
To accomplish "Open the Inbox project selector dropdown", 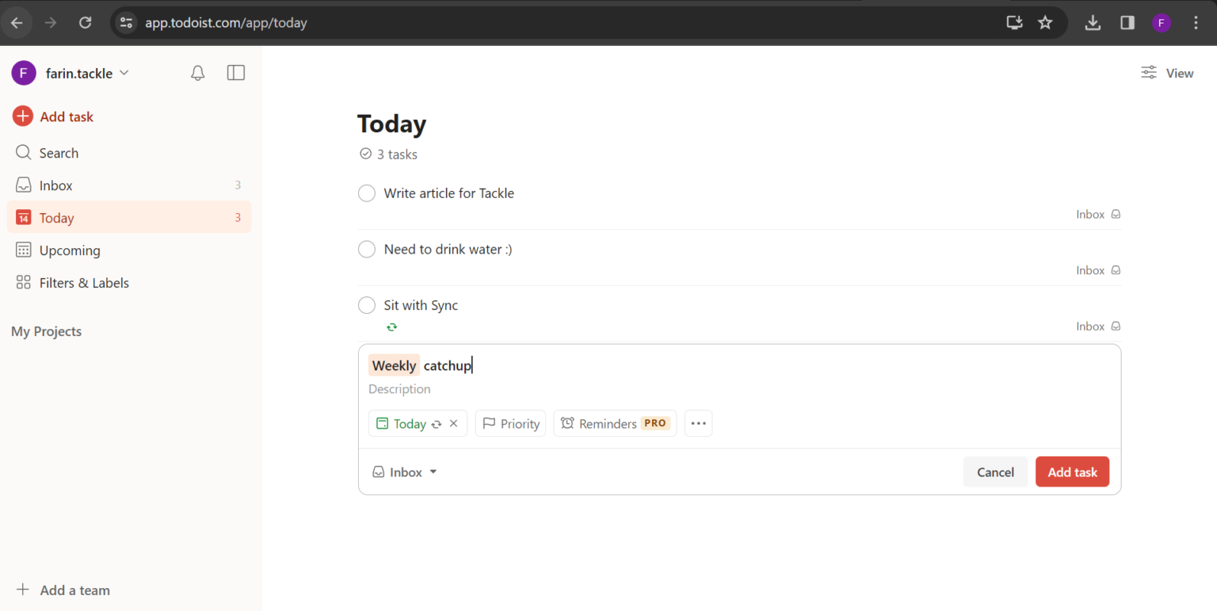I will point(405,472).
